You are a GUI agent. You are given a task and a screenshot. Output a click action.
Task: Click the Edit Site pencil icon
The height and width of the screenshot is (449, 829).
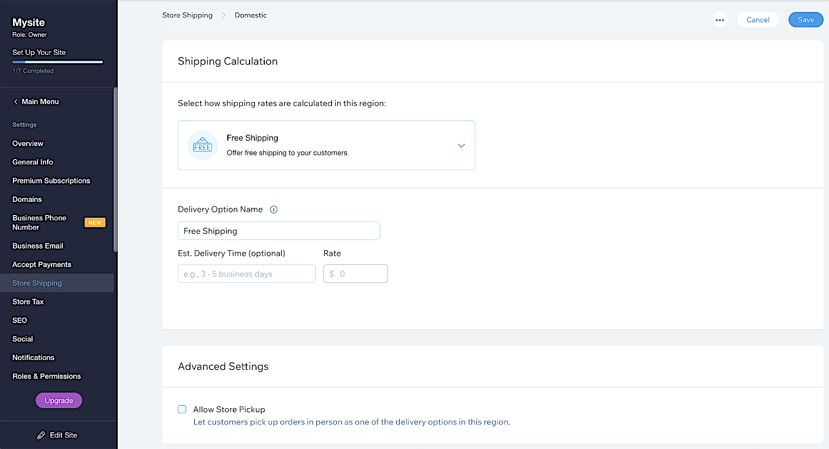(x=41, y=435)
